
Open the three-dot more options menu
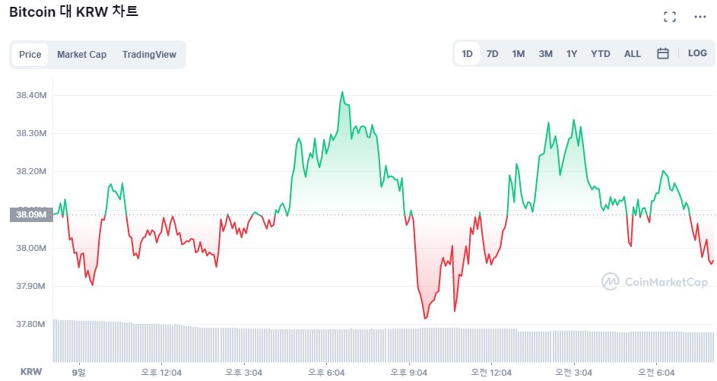(700, 17)
